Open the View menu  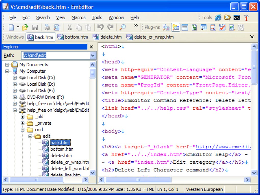(60, 18)
